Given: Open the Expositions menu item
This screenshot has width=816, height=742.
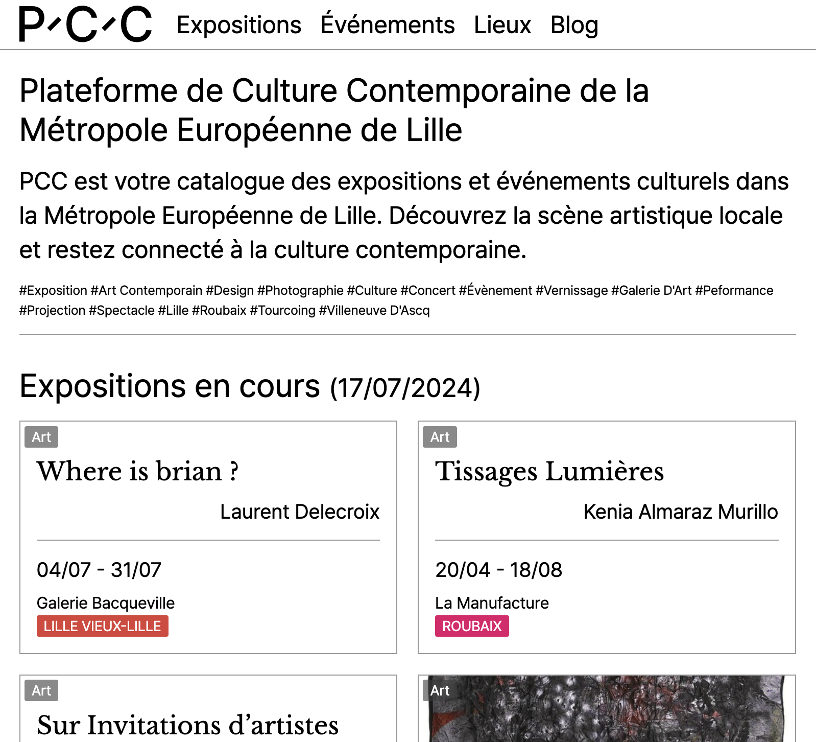Looking at the screenshot, I should [239, 25].
